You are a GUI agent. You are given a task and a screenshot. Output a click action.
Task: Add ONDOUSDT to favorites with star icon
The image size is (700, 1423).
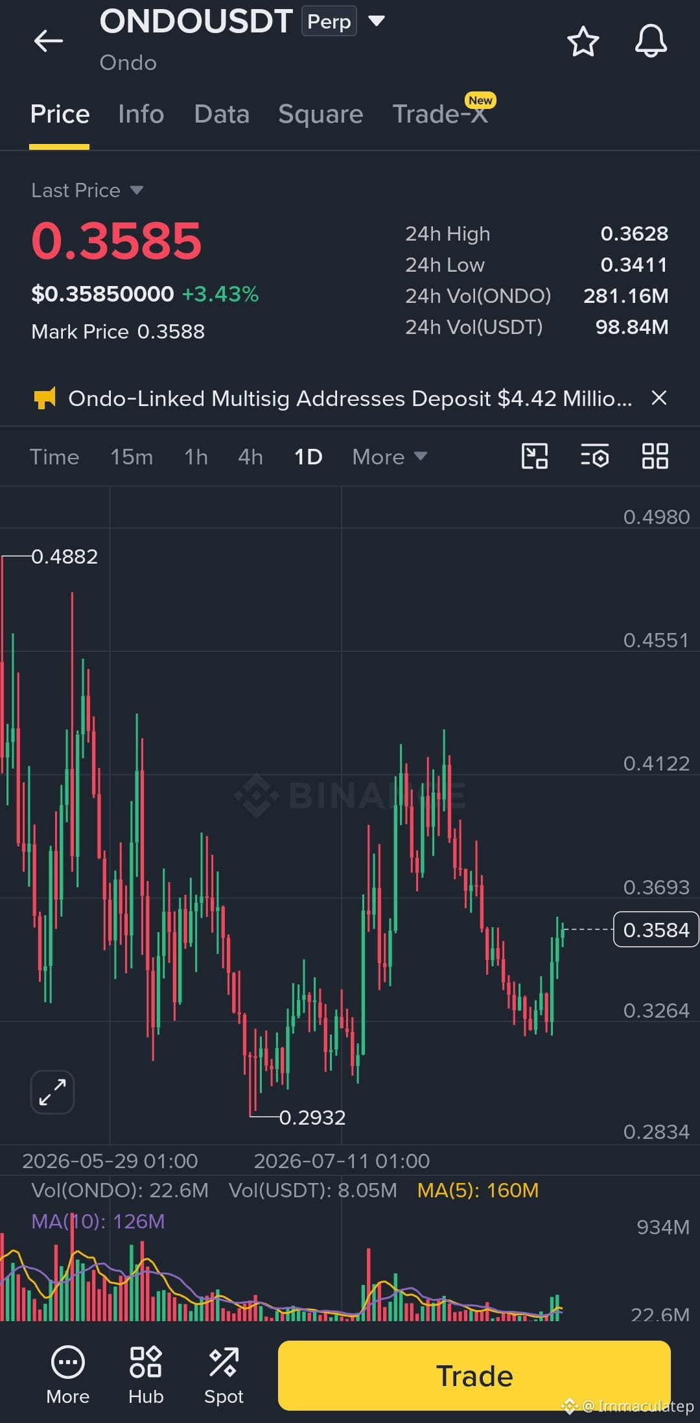coord(583,42)
